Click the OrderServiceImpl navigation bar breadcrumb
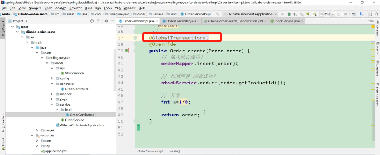380x155 pixels. [x=196, y=14]
